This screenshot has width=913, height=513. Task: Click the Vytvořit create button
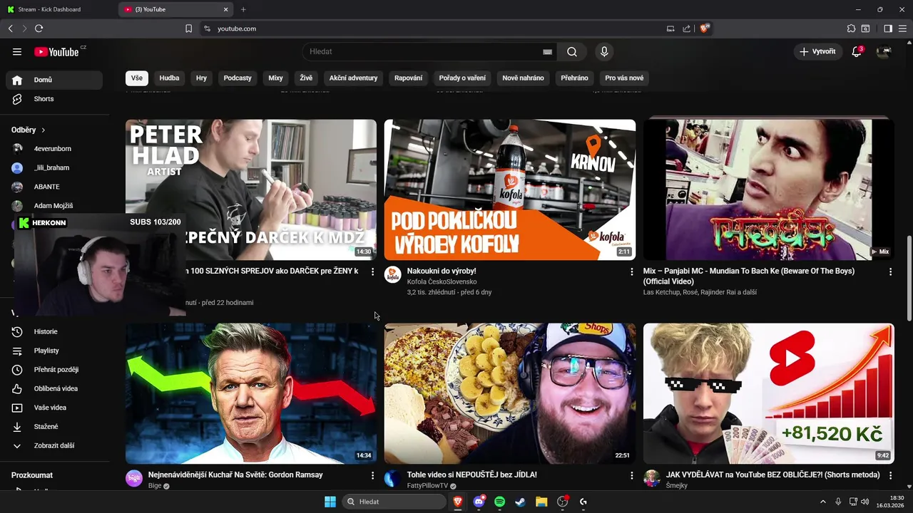pyautogui.click(x=817, y=51)
